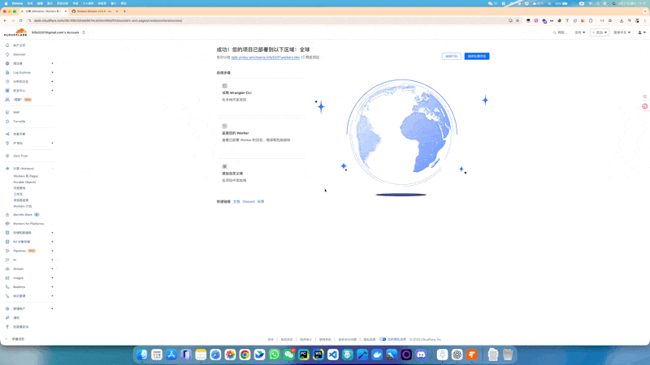
Task: Open Discord app in the Dock
Action: pos(421,354)
